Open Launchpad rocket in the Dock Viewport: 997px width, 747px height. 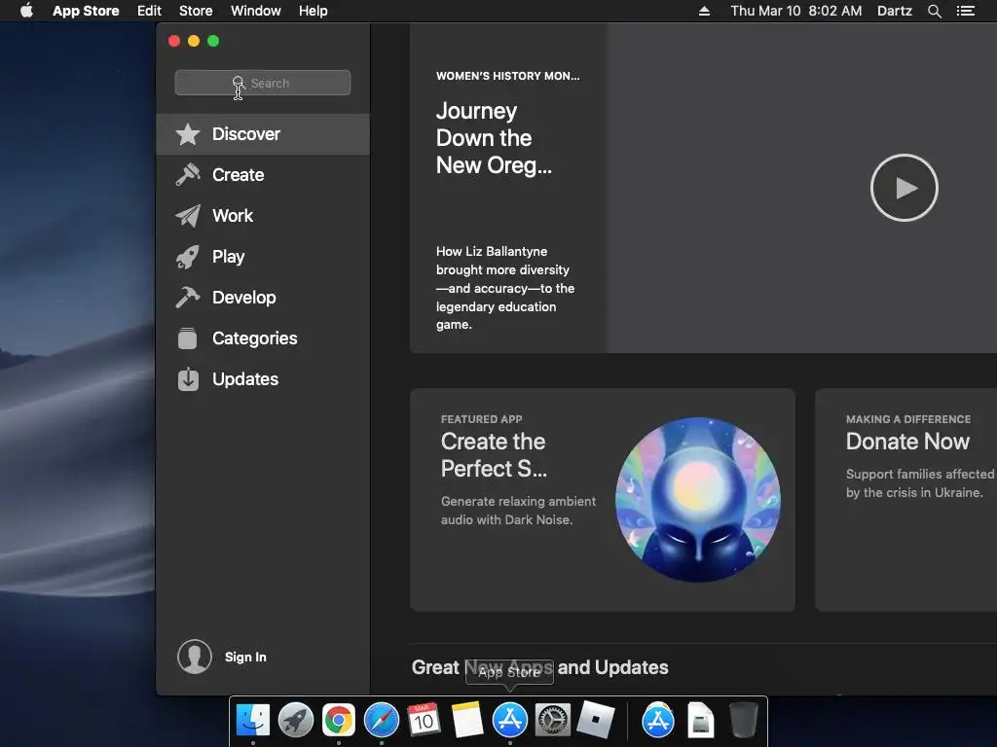[296, 721]
